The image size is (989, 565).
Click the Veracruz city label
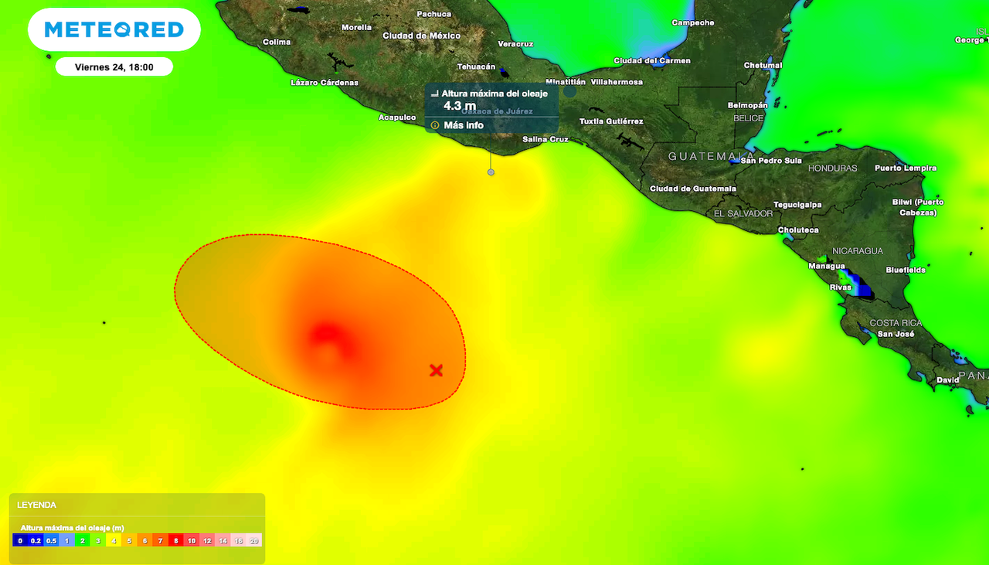516,44
